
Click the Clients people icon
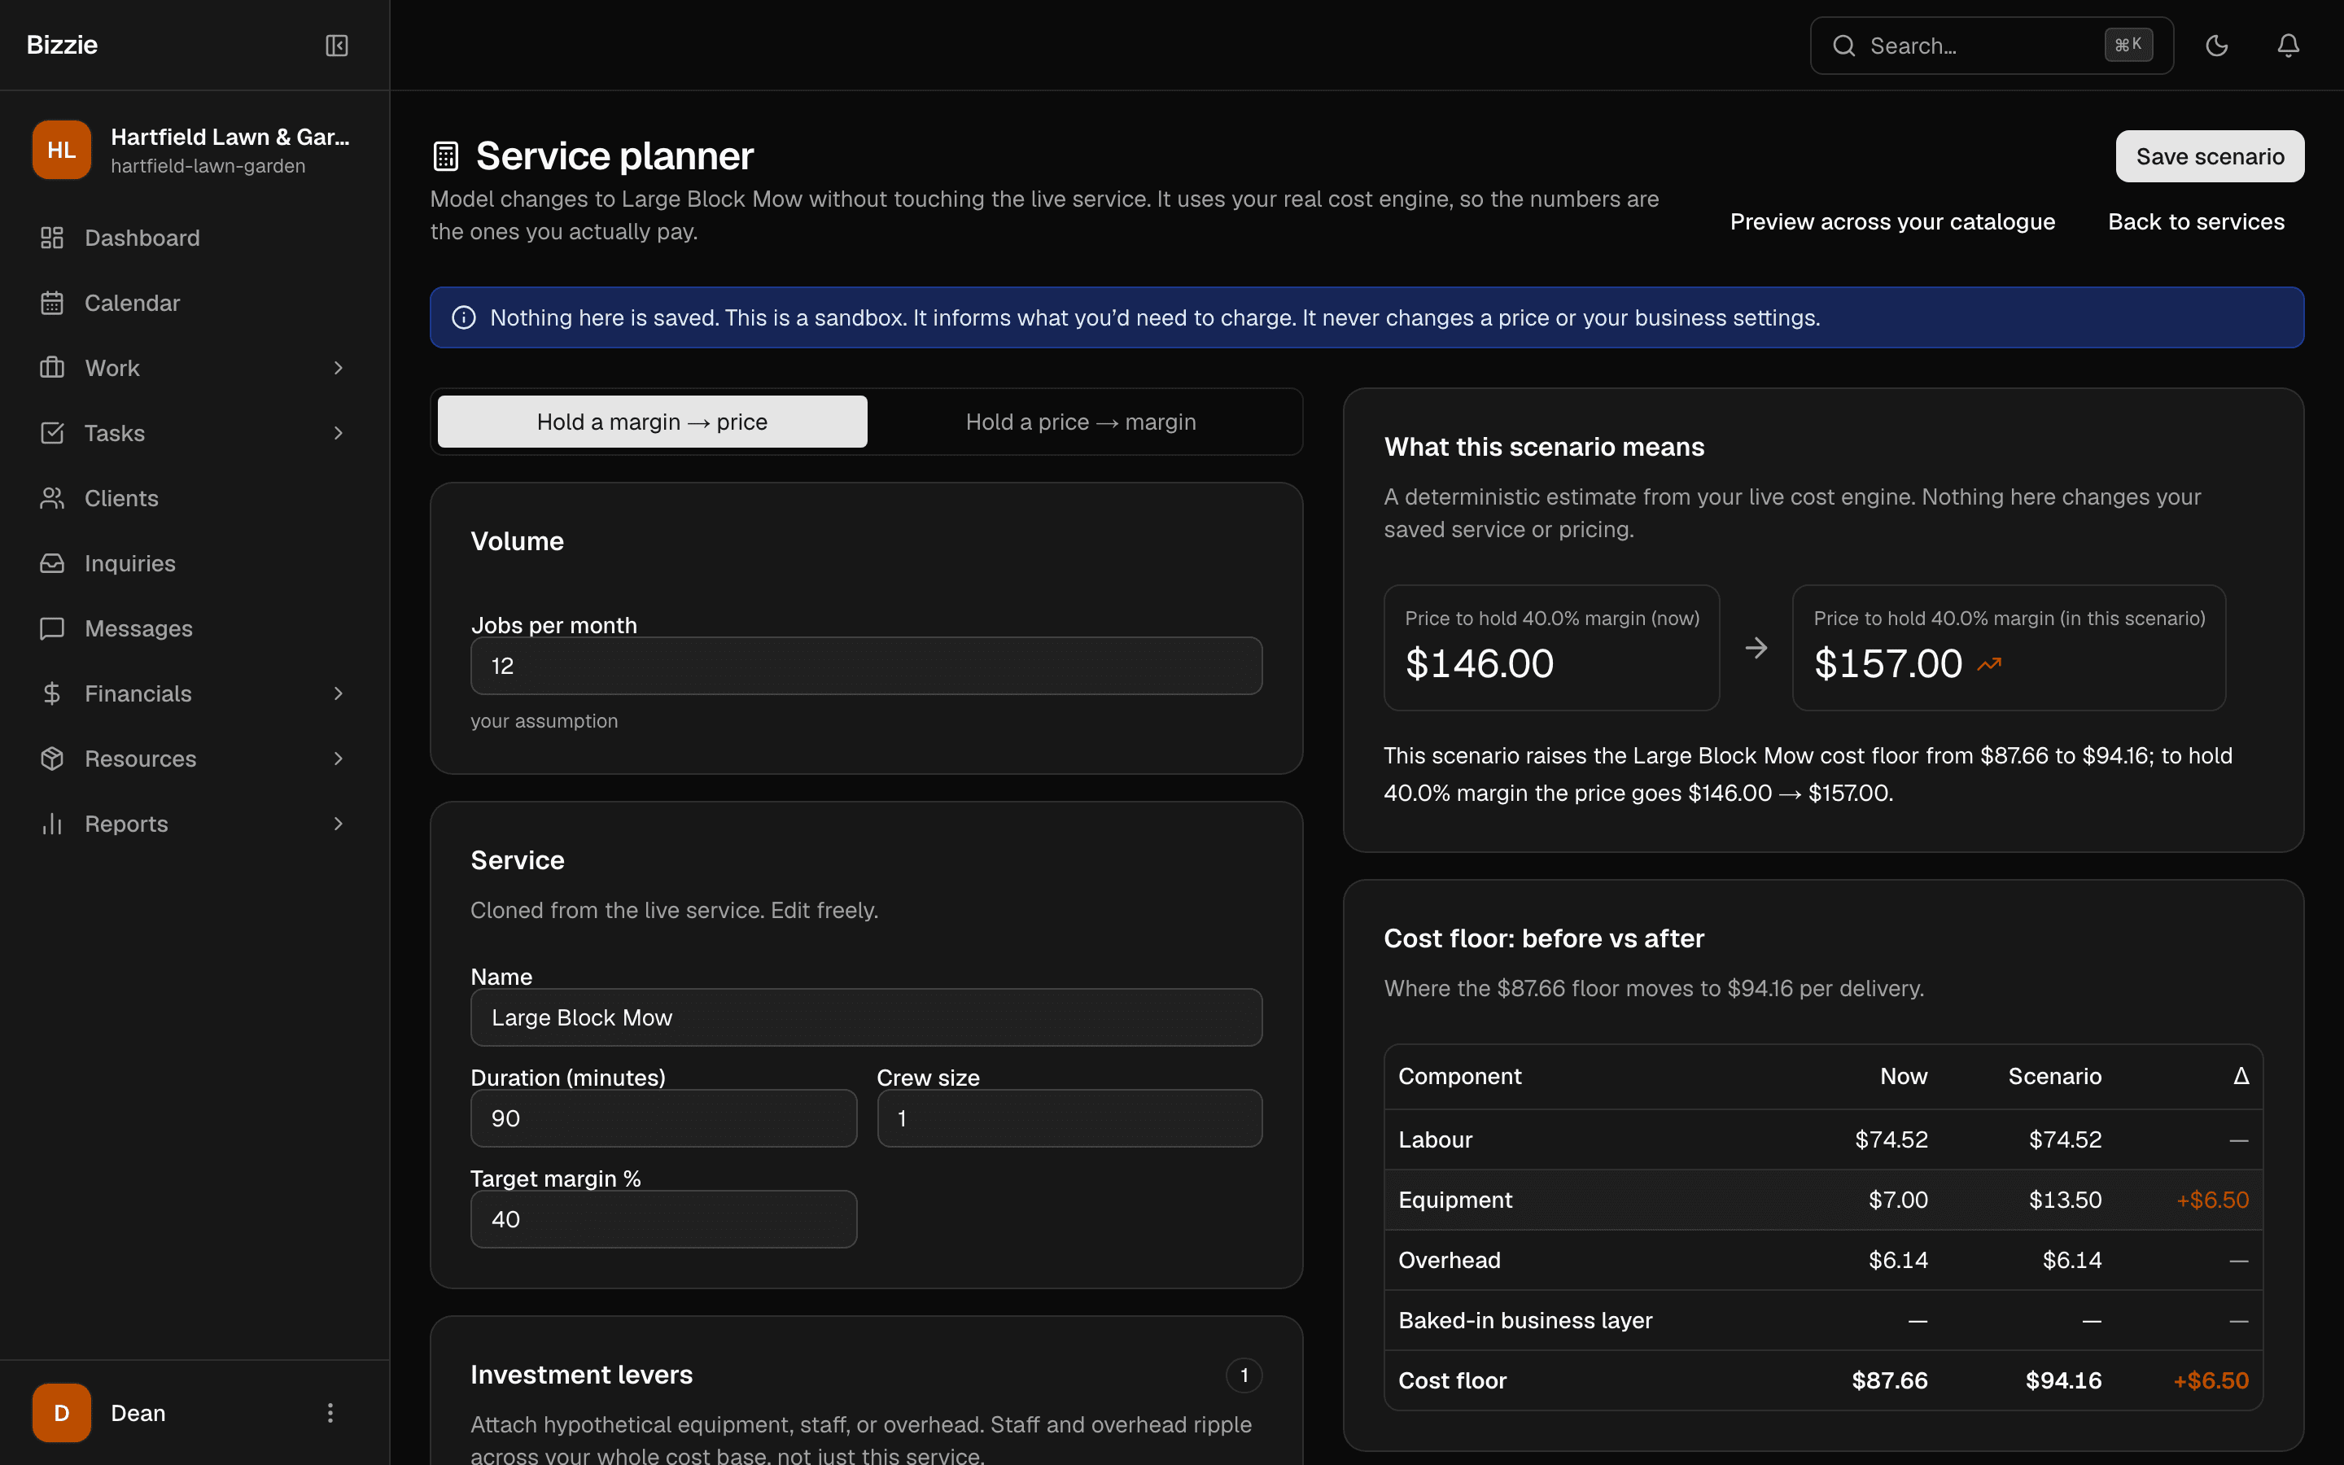[x=52, y=498]
